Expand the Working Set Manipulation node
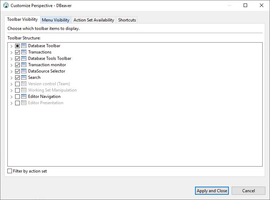This screenshot has width=270, height=200. pos(11,90)
